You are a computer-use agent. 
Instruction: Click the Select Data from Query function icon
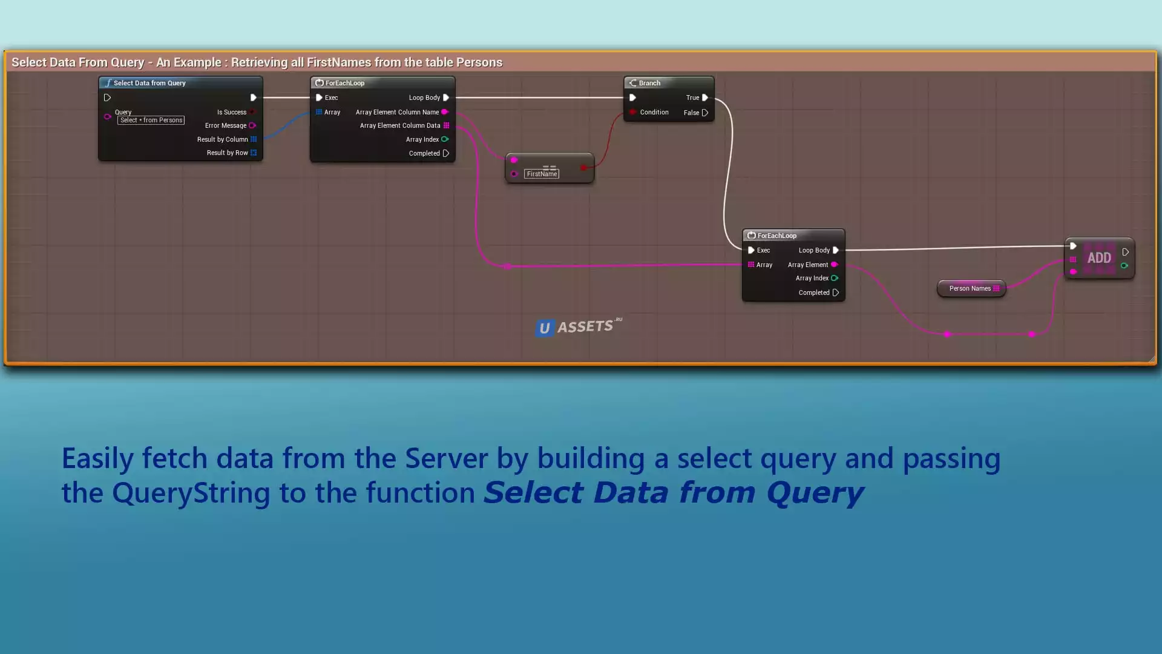click(108, 83)
